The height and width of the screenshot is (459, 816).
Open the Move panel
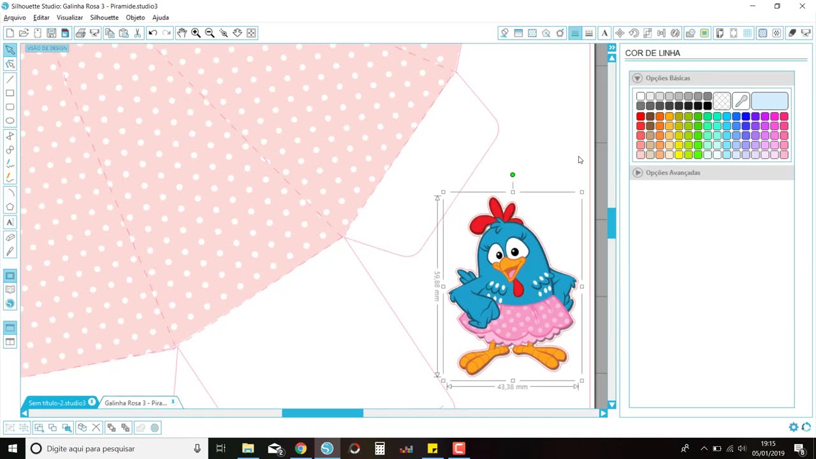point(620,33)
